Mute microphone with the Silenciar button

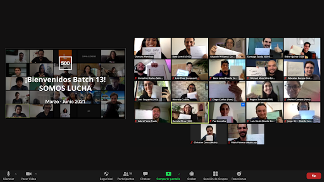pyautogui.click(x=8, y=174)
